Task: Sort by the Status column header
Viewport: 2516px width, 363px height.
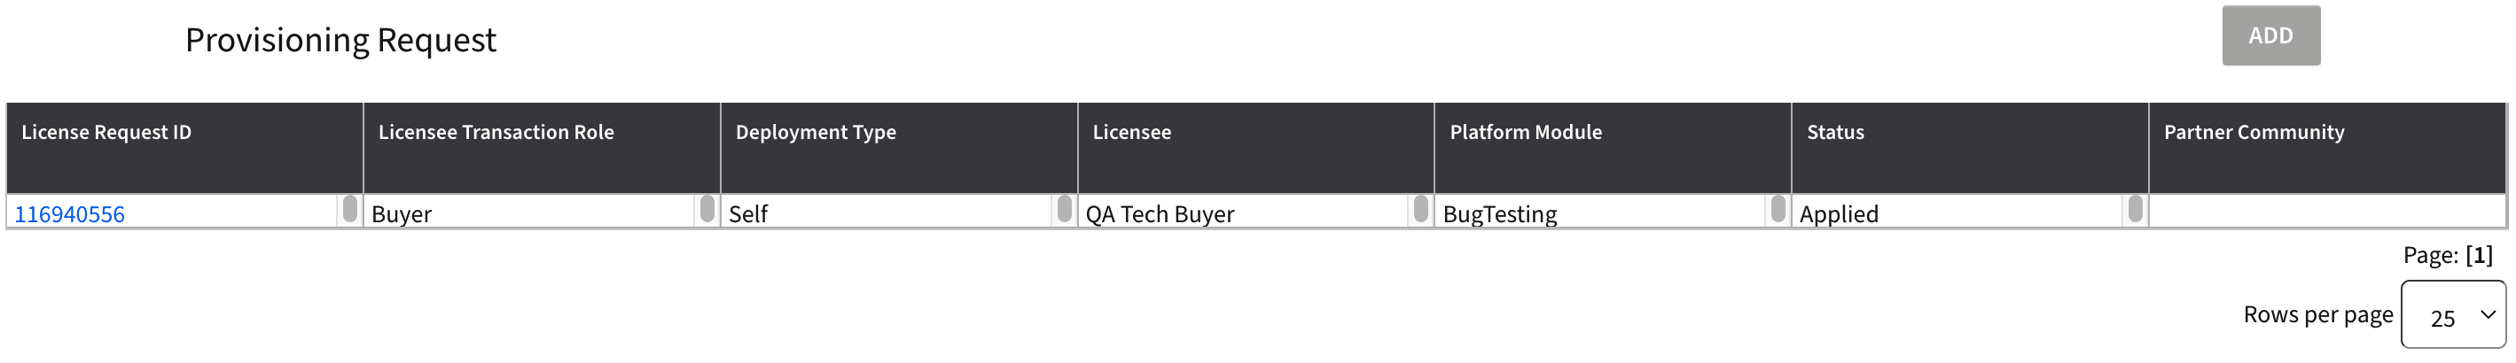Action: point(1834,133)
